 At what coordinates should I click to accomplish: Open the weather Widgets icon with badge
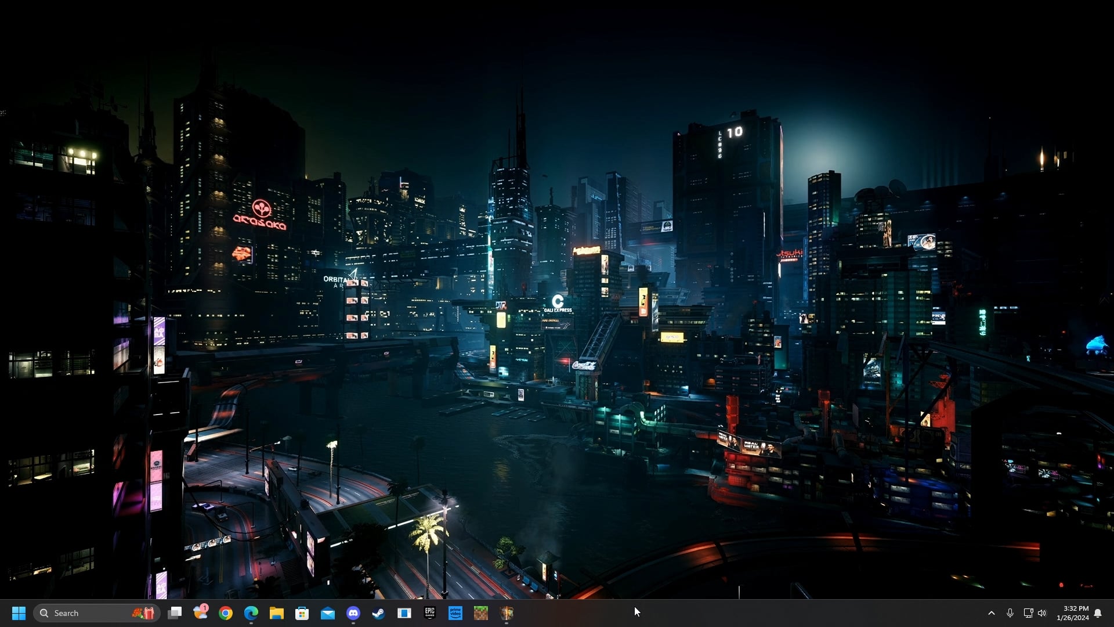coord(201,613)
